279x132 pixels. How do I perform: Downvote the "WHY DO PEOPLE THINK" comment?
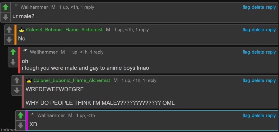pyautogui.click(x=17, y=90)
